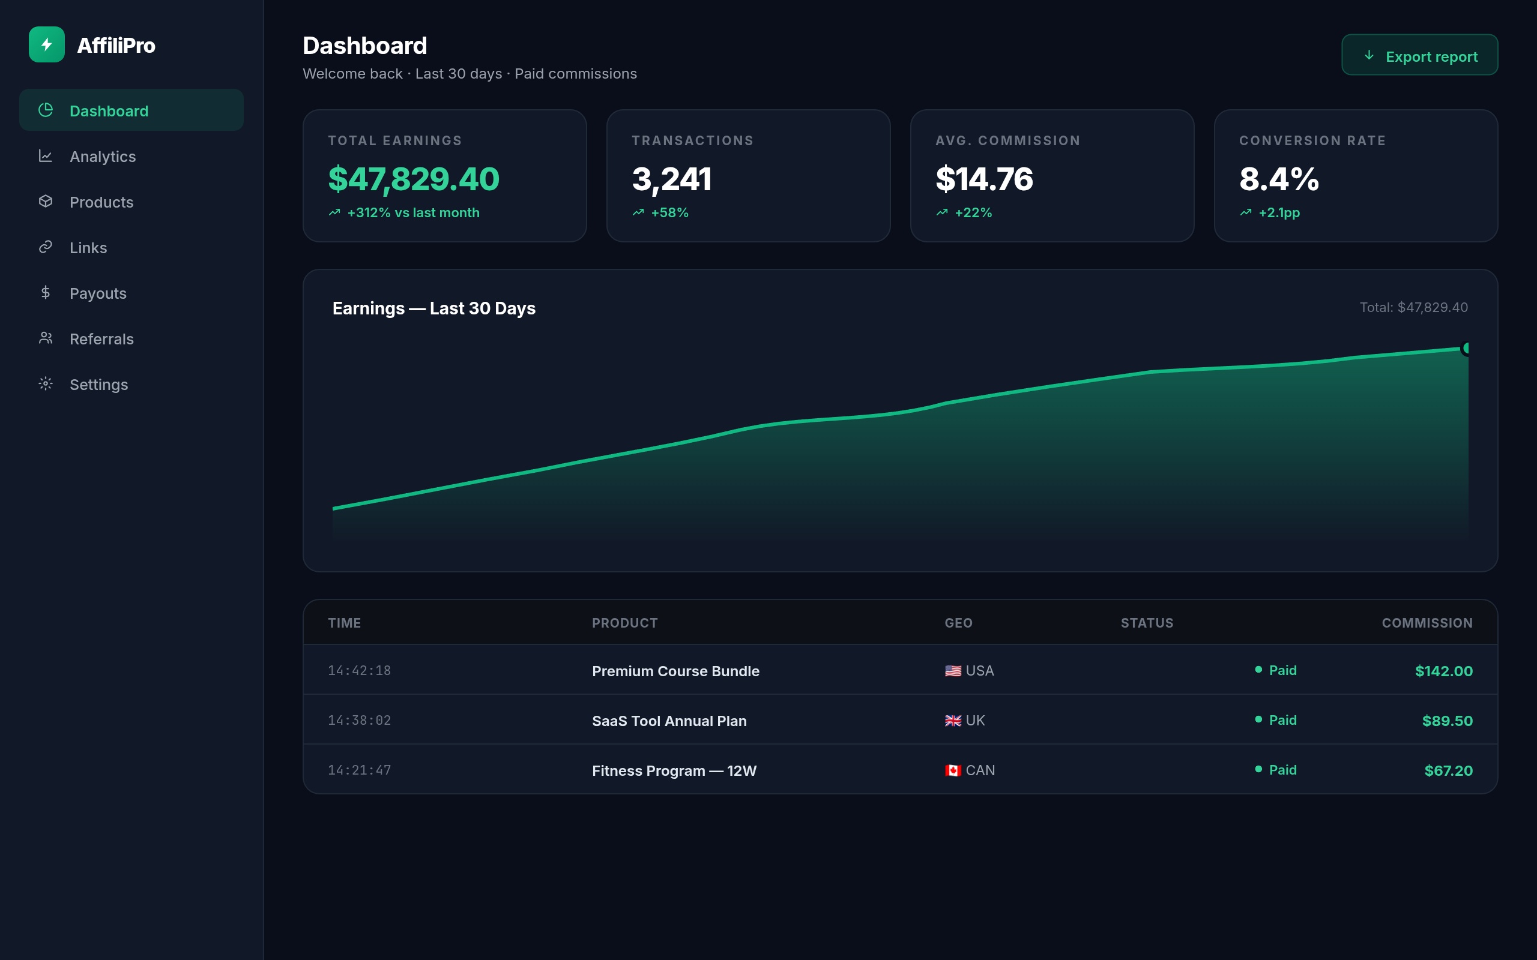
Task: Go to the Products section
Action: 131,202
